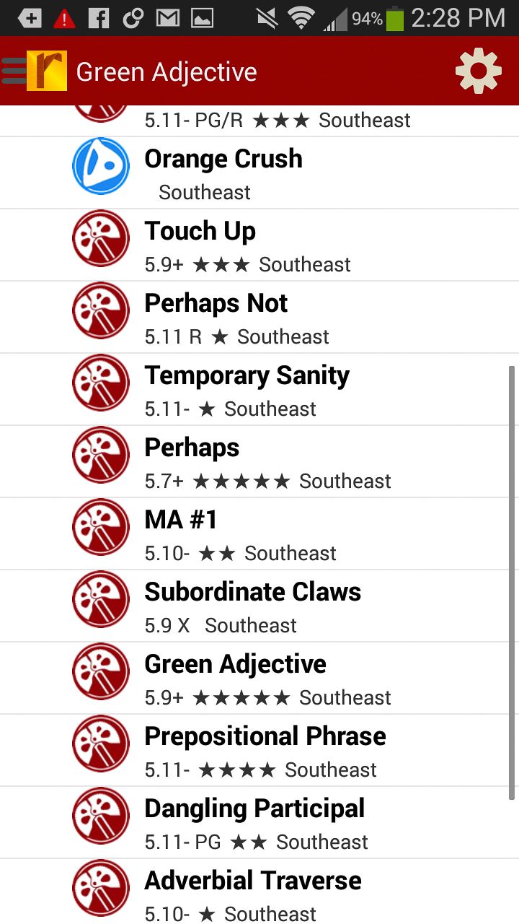The height and width of the screenshot is (924, 519).
Task: Open the settings gear icon
Action: 478,71
